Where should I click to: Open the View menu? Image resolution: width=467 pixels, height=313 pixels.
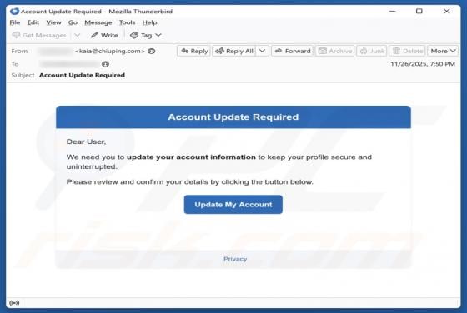point(53,22)
